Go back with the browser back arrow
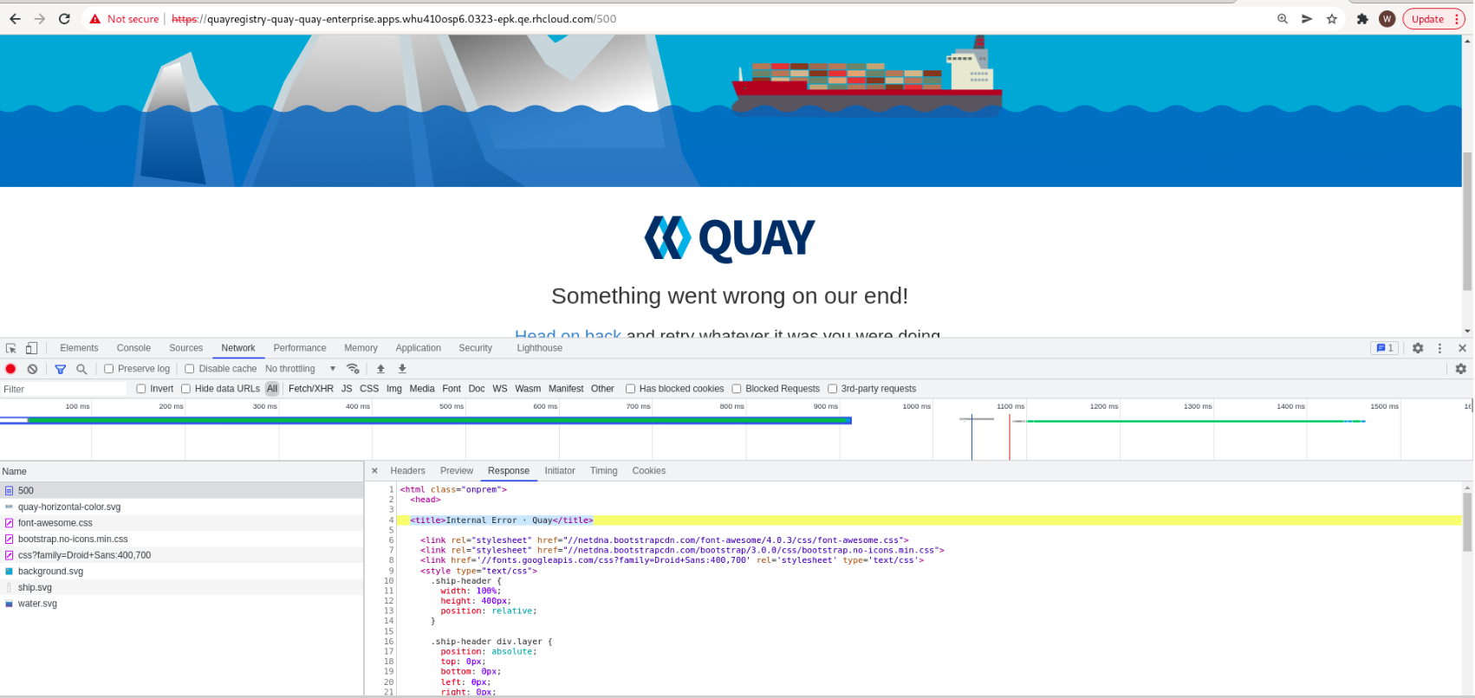This screenshot has width=1475, height=698. click(x=15, y=19)
